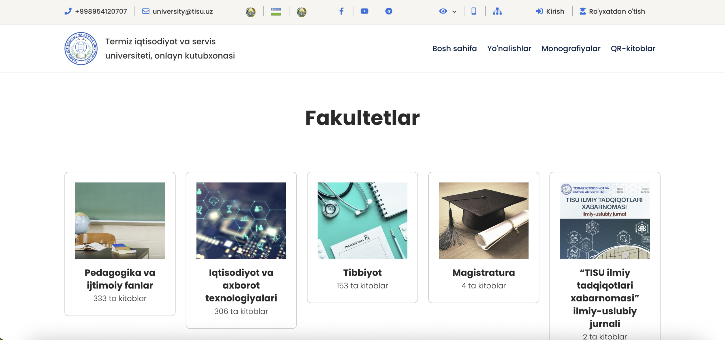Open the Tibbiyot faculty thumbnail
725x340 pixels.
click(362, 220)
